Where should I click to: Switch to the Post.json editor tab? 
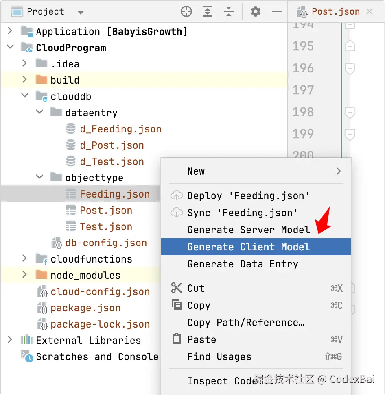335,12
